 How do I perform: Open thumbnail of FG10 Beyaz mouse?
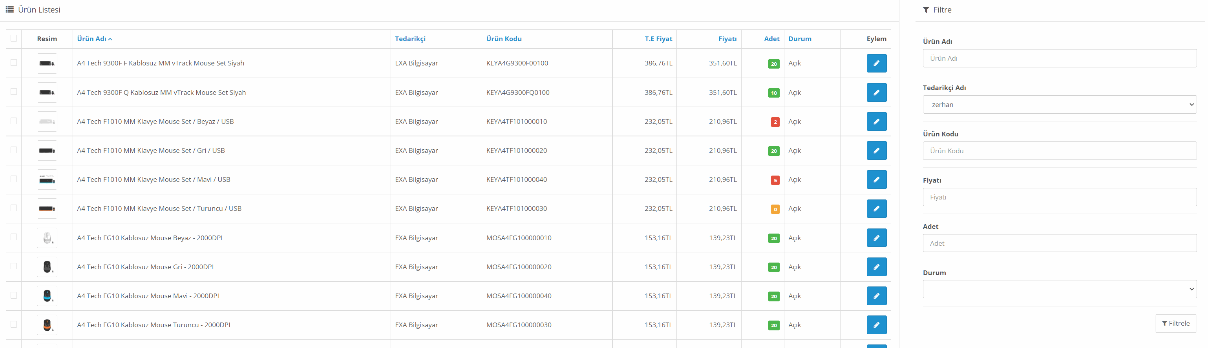coord(47,238)
